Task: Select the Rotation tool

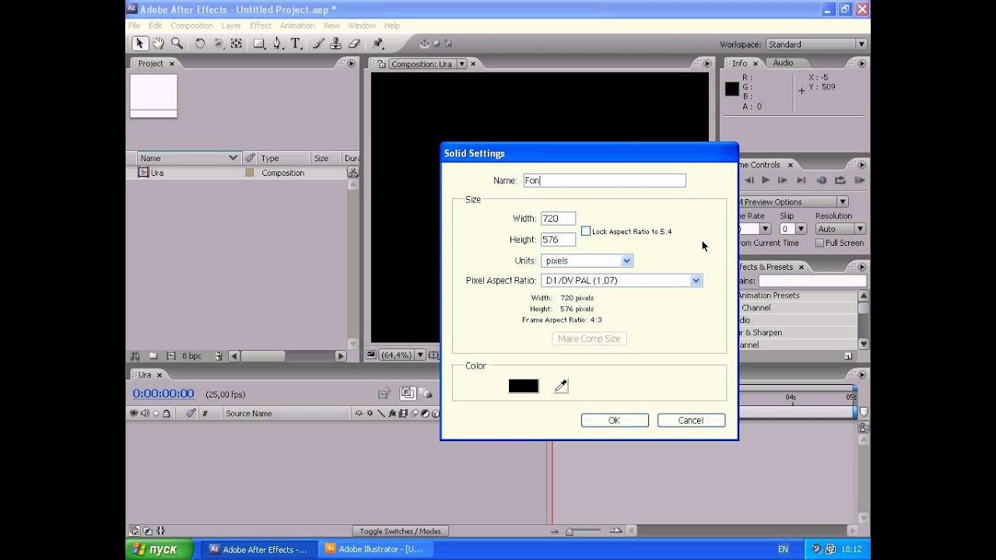Action: 200,44
